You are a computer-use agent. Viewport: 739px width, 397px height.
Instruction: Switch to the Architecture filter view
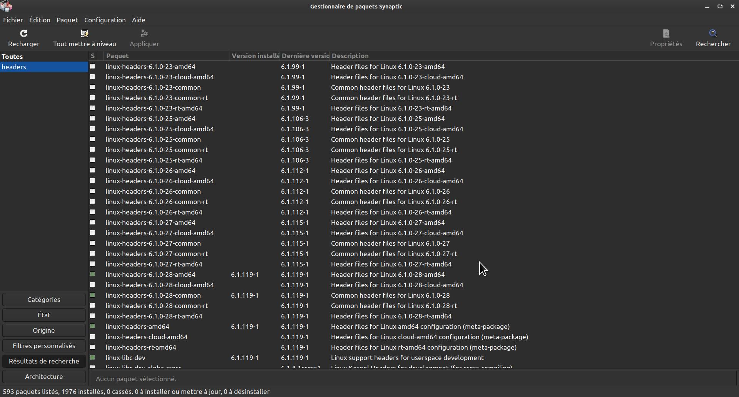point(44,377)
